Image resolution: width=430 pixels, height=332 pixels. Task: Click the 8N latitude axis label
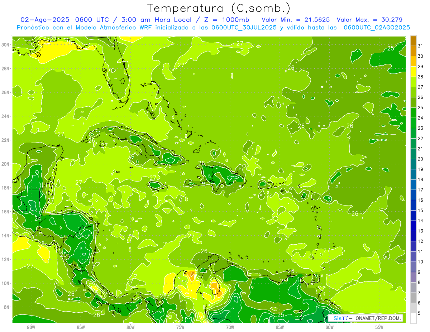[6, 307]
